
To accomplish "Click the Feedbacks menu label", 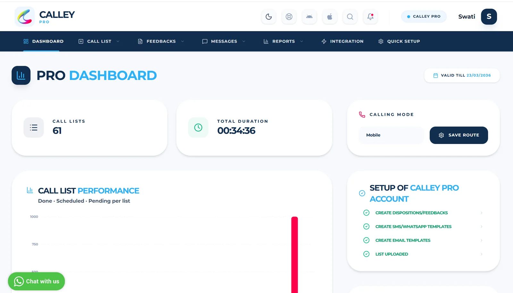I will [161, 41].
